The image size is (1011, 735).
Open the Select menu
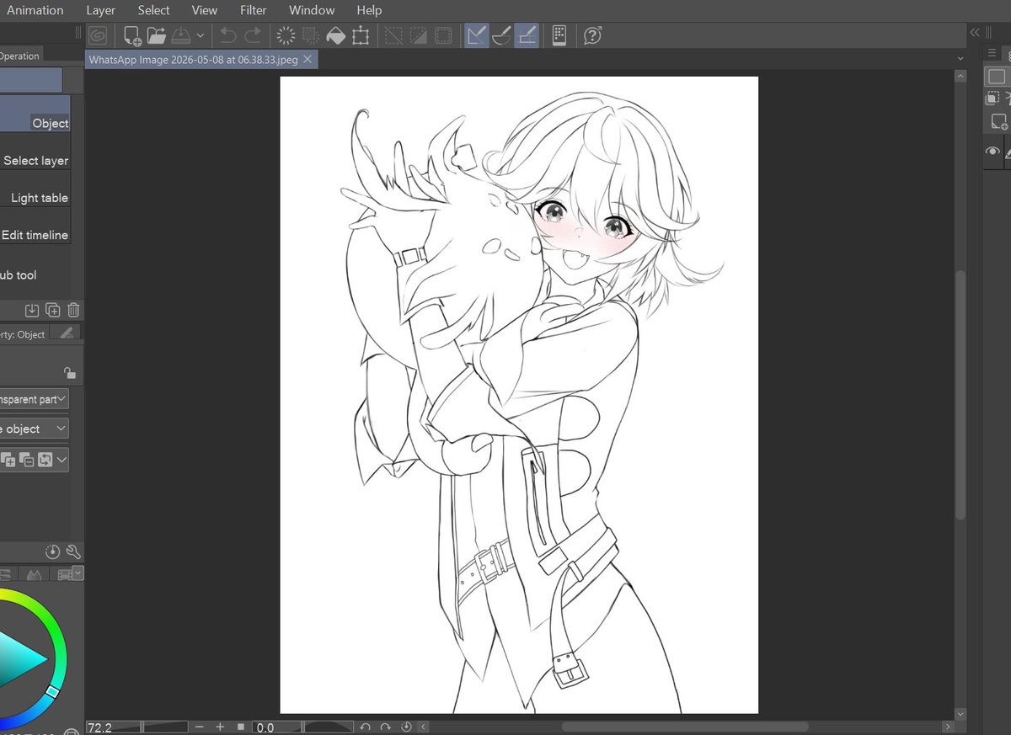154,10
